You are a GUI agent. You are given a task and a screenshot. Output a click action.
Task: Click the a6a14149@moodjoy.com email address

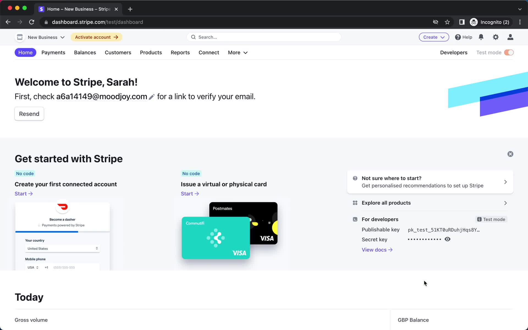(102, 97)
